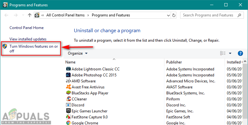Click the Epic Games Launcher icon

(68, 111)
